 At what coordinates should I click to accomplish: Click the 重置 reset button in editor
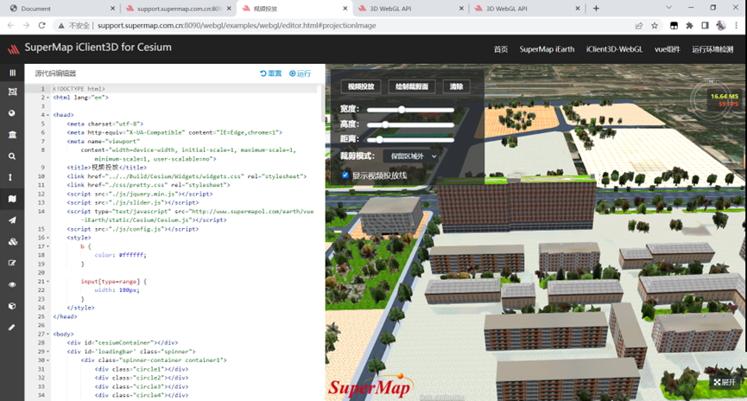(270, 73)
